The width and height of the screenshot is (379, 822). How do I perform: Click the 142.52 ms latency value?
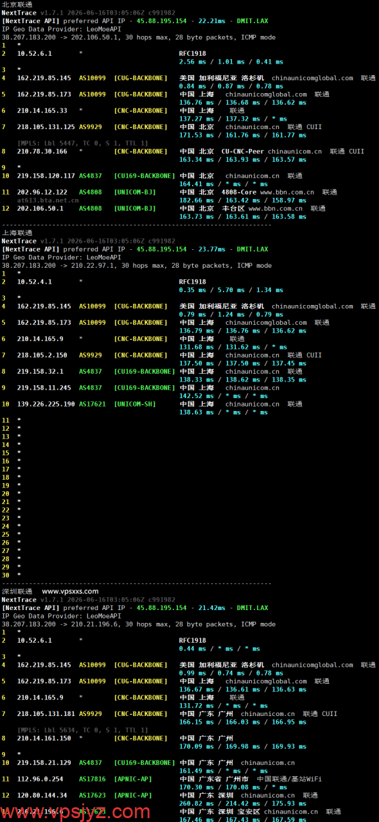[x=197, y=396]
